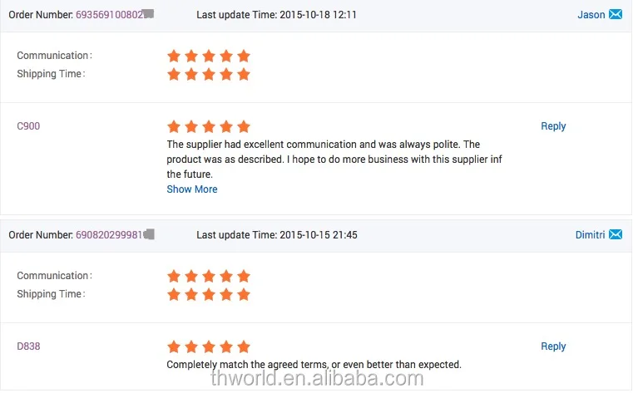
Task: Click first order's Communication star rating
Action: tap(208, 56)
